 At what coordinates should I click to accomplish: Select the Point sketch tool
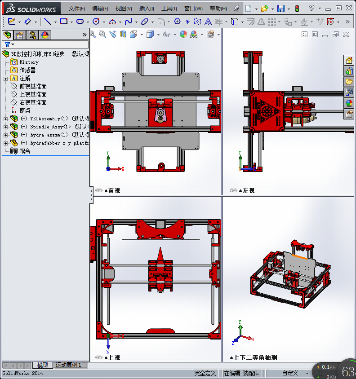[187, 22]
